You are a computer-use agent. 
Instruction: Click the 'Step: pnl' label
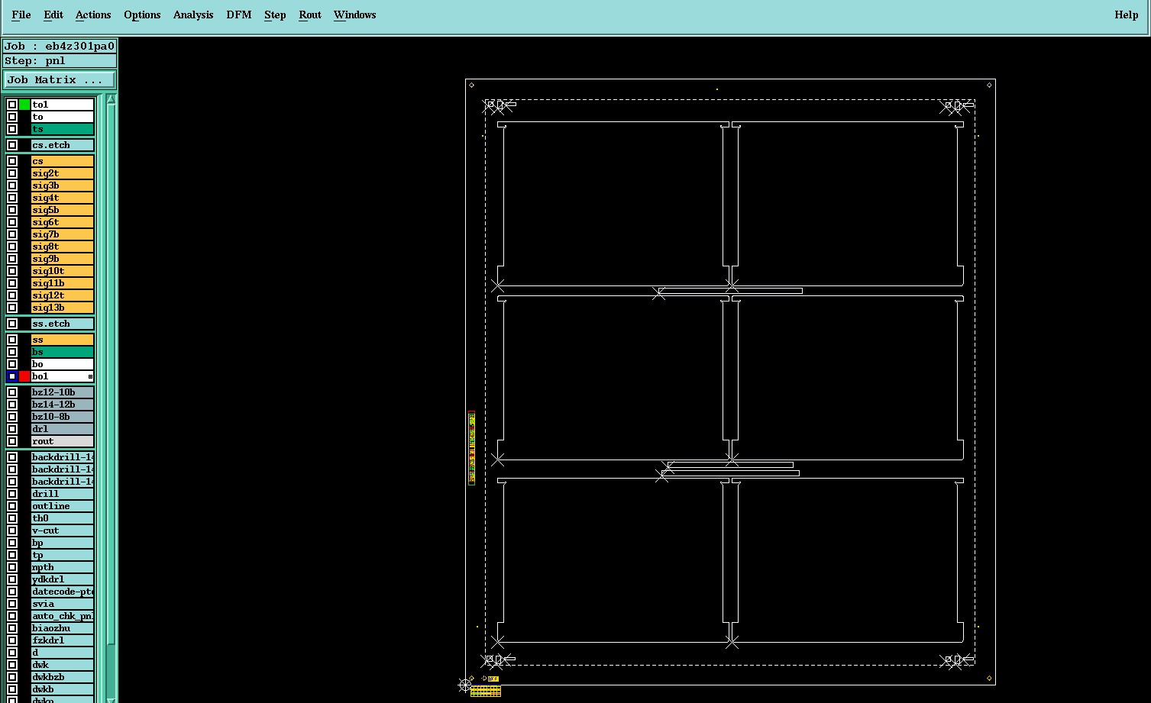coord(60,61)
